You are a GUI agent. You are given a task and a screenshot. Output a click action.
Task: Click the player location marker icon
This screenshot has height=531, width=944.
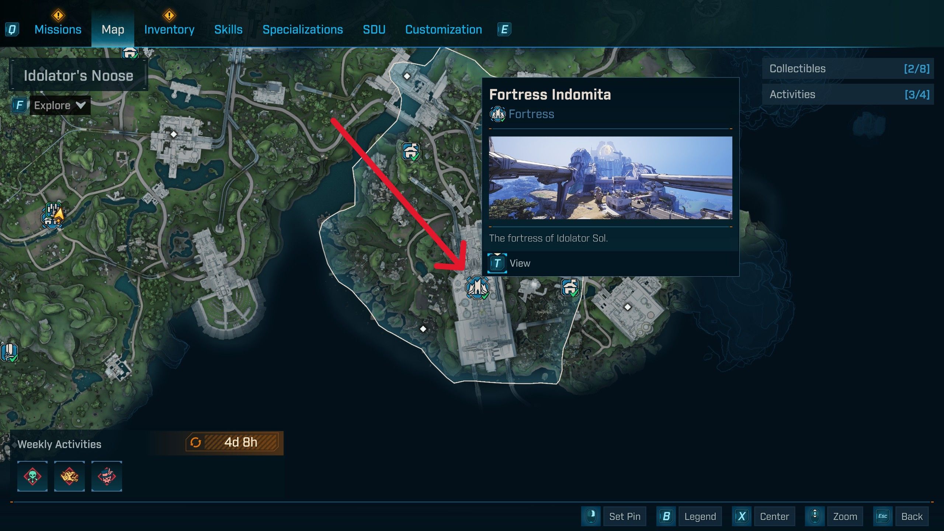(x=58, y=214)
